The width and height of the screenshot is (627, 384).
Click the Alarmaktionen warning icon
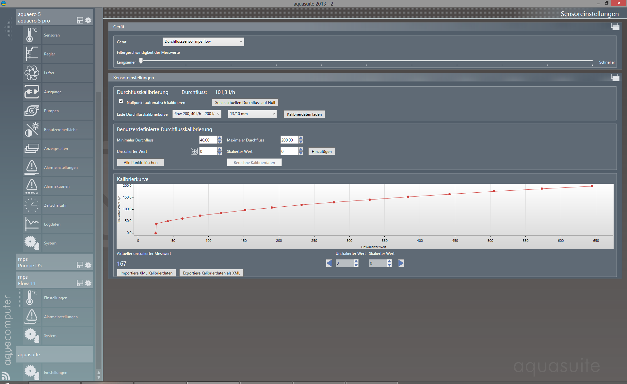point(31,186)
